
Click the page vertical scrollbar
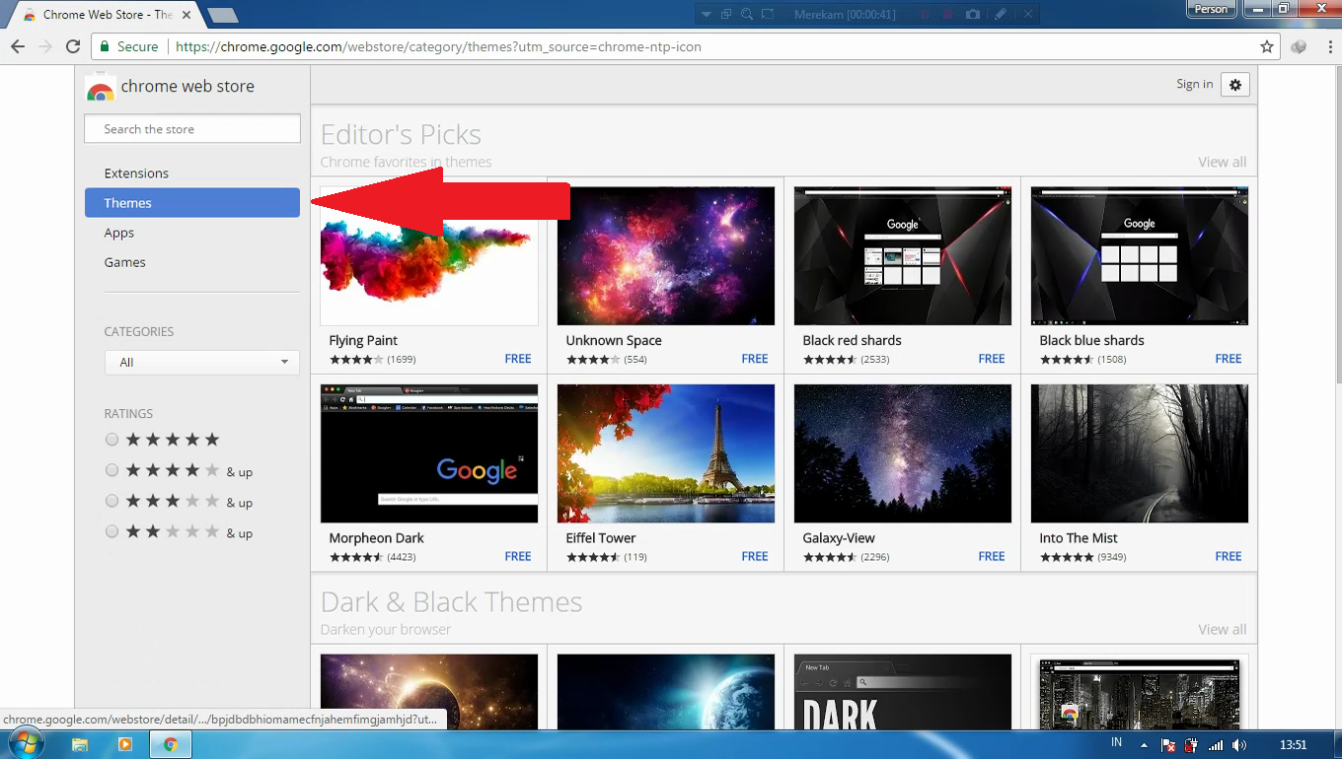tap(1337, 227)
